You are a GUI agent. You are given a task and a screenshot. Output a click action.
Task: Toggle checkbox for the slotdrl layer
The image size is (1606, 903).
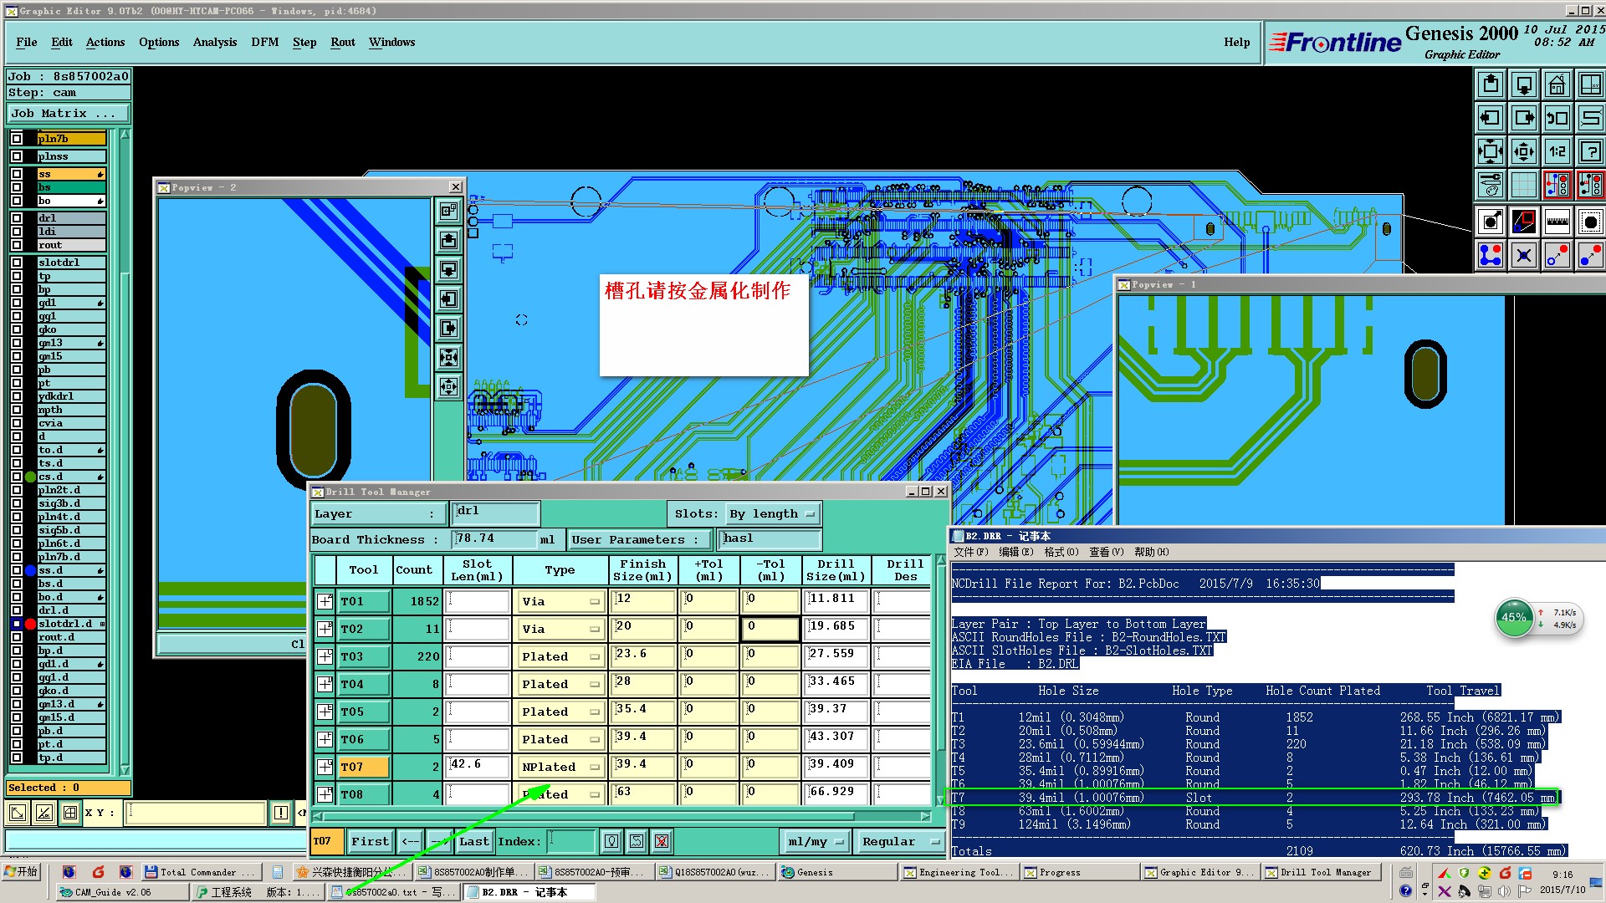pos(17,263)
